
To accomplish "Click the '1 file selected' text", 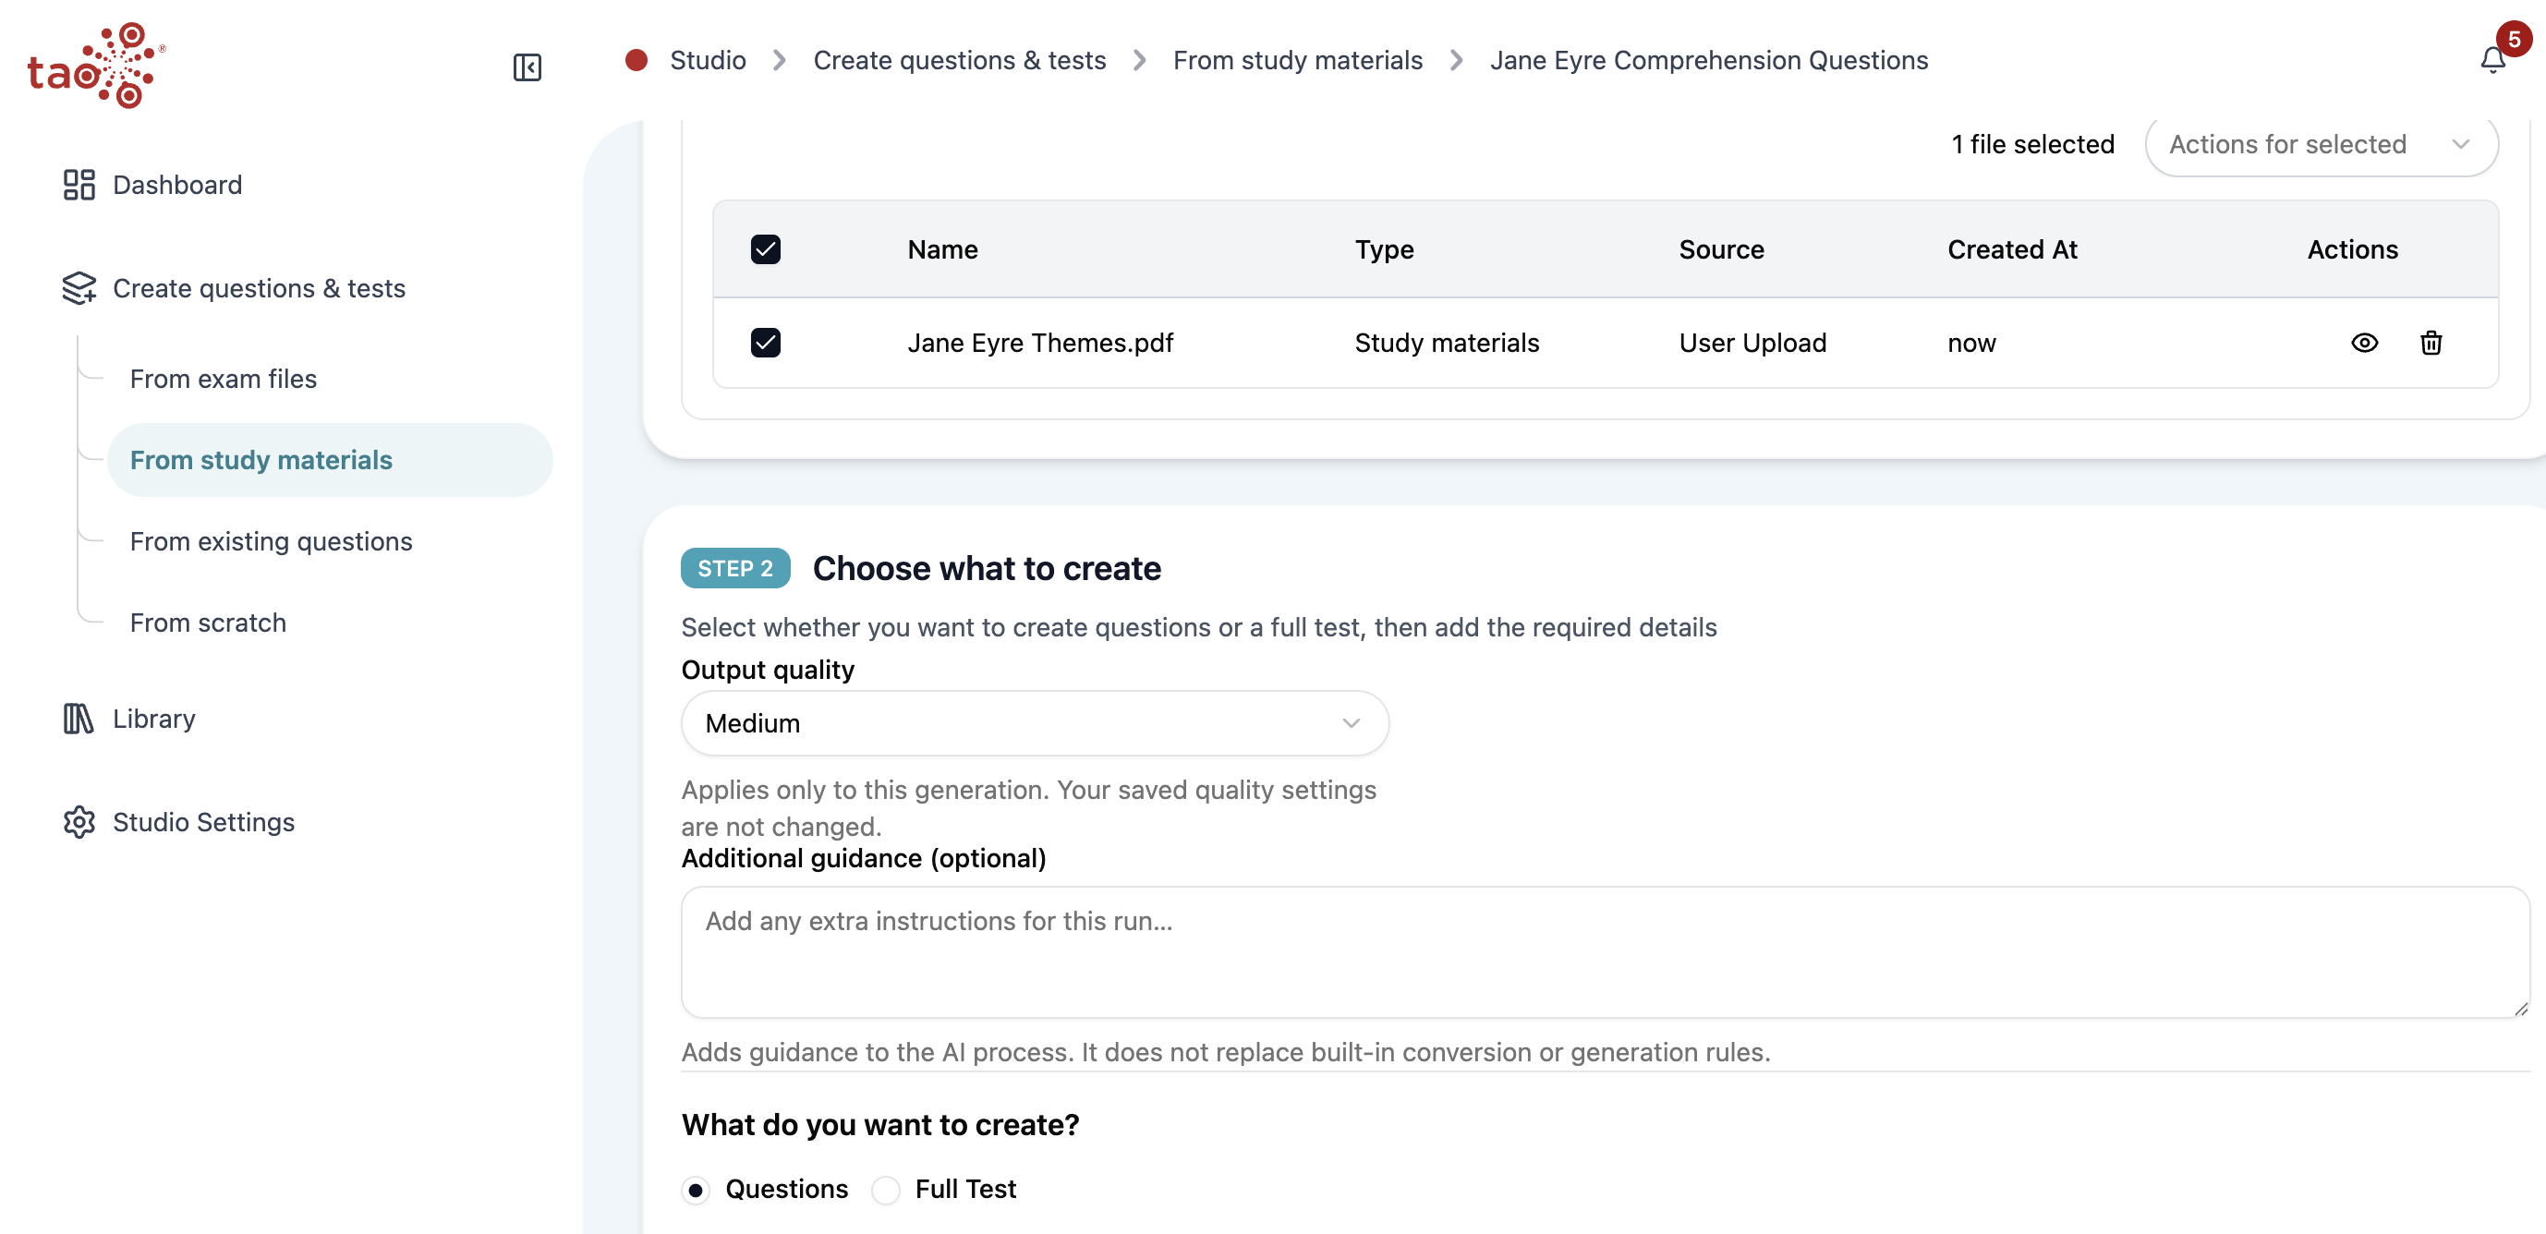I will click(x=2032, y=144).
